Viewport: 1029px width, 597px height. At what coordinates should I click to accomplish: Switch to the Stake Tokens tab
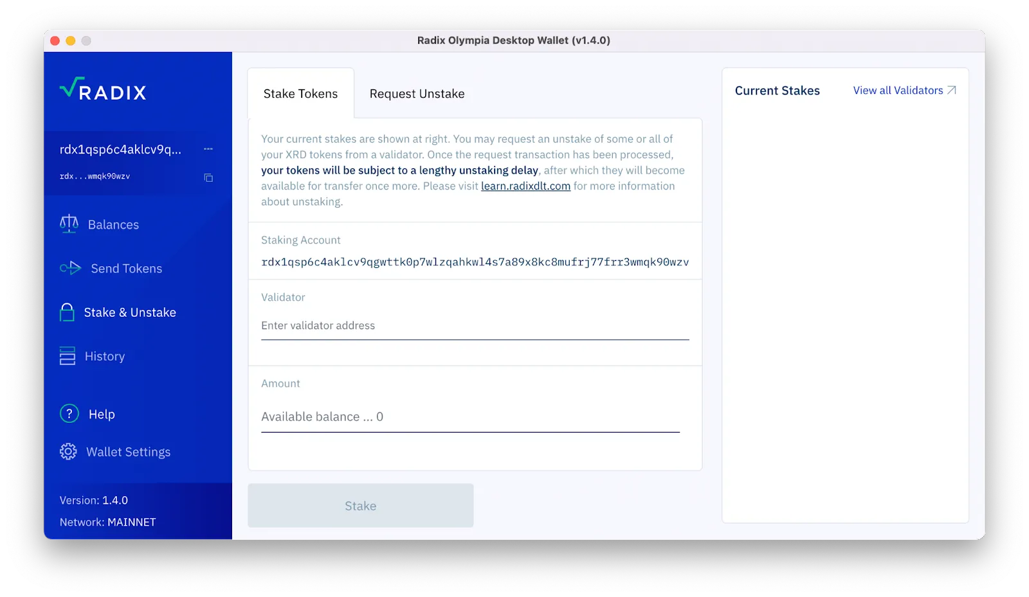point(300,94)
